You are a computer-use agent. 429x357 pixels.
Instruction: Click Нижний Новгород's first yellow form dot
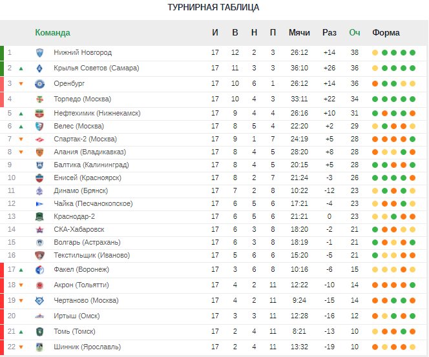coord(375,53)
